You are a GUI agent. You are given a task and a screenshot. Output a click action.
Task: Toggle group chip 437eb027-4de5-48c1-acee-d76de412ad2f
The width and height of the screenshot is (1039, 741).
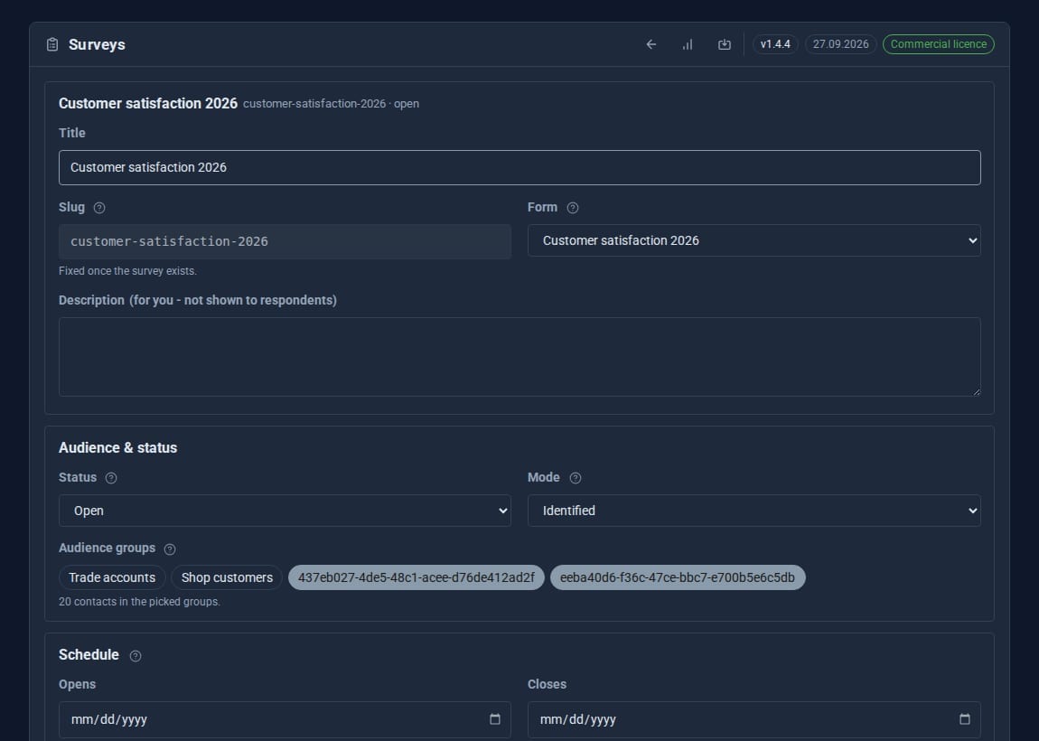click(417, 577)
